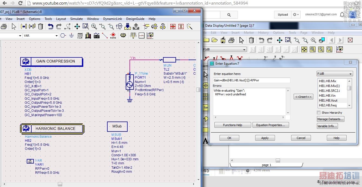
Task: Click the equation text input field
Action: 251,80
